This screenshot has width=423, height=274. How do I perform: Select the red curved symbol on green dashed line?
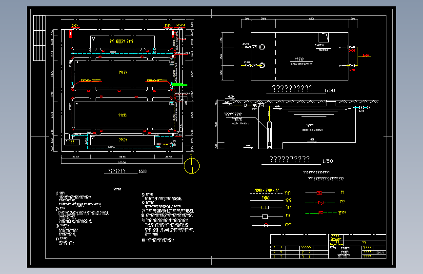321,202
